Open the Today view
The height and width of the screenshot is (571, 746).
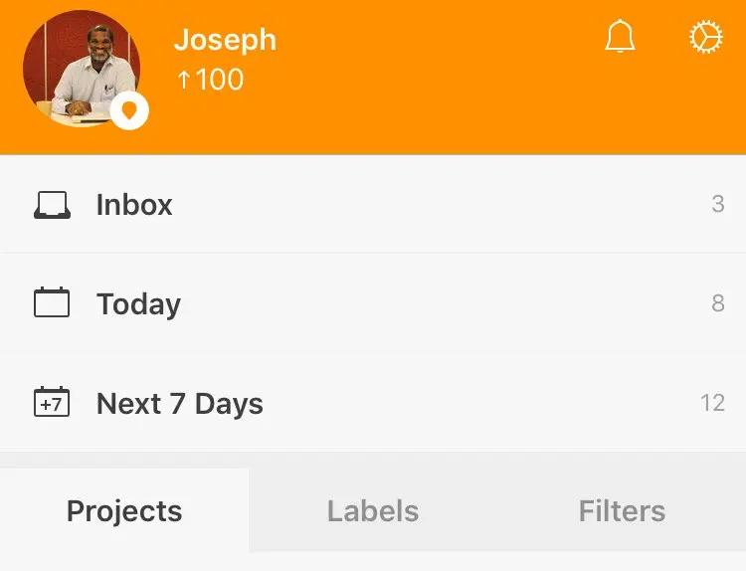coord(138,304)
